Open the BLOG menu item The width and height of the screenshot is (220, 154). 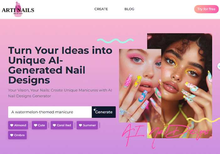tap(129, 9)
